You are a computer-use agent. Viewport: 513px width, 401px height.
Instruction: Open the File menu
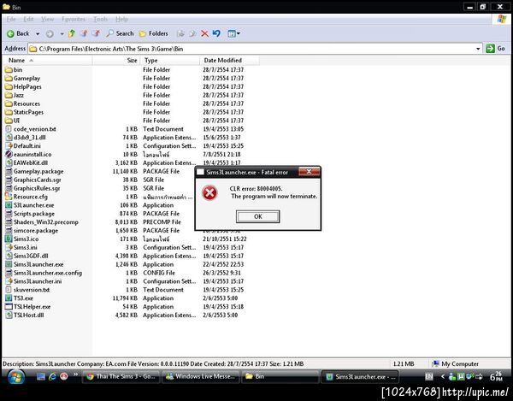(x=11, y=19)
